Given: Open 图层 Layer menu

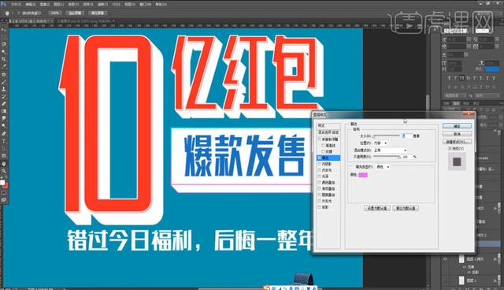Looking at the screenshot, I should click(x=58, y=5).
